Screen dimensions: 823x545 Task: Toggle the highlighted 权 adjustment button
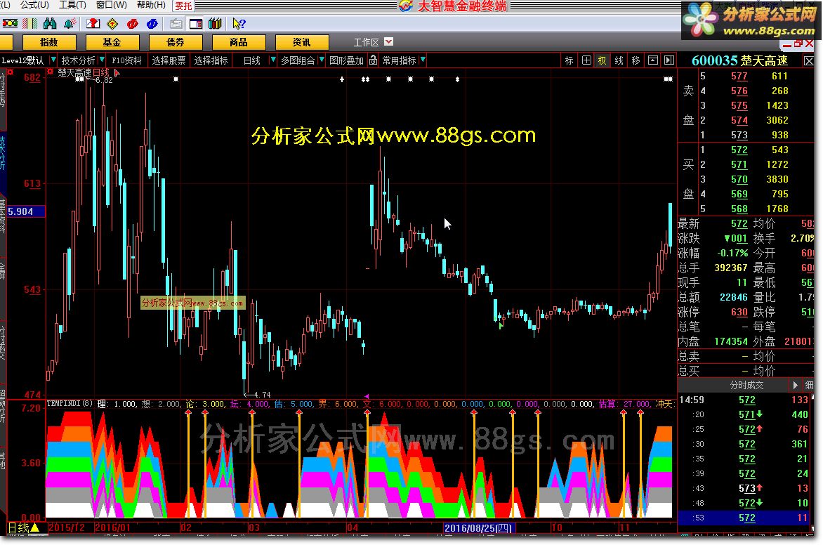tap(603, 60)
